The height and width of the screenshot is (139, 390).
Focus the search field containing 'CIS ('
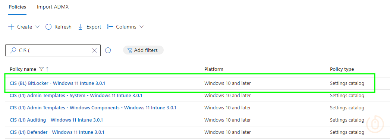53,50
